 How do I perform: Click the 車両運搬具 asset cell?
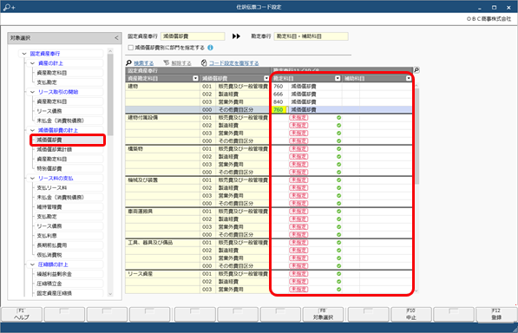click(x=162, y=212)
